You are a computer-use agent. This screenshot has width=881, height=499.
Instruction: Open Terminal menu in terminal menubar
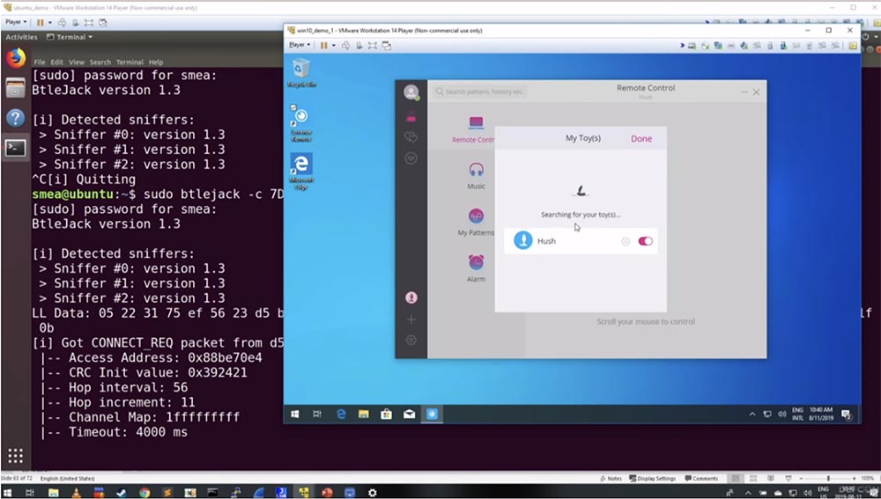130,62
